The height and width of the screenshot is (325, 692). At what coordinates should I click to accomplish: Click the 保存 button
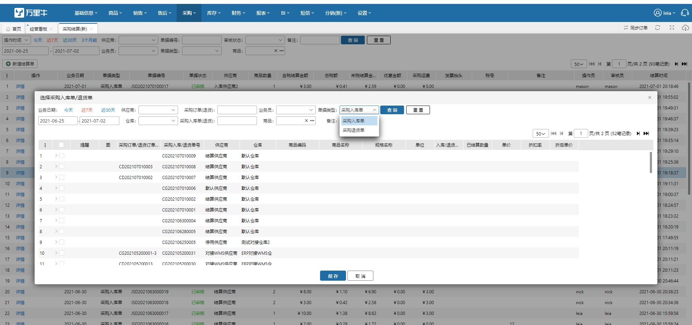[x=333, y=276]
